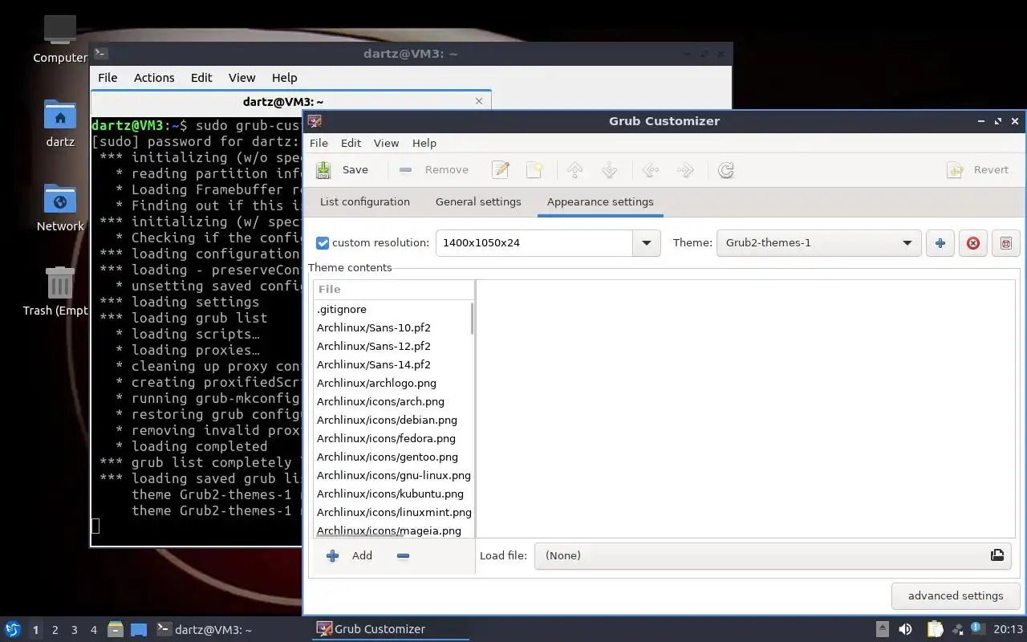Click the theme file list scrollbar

[473, 319]
